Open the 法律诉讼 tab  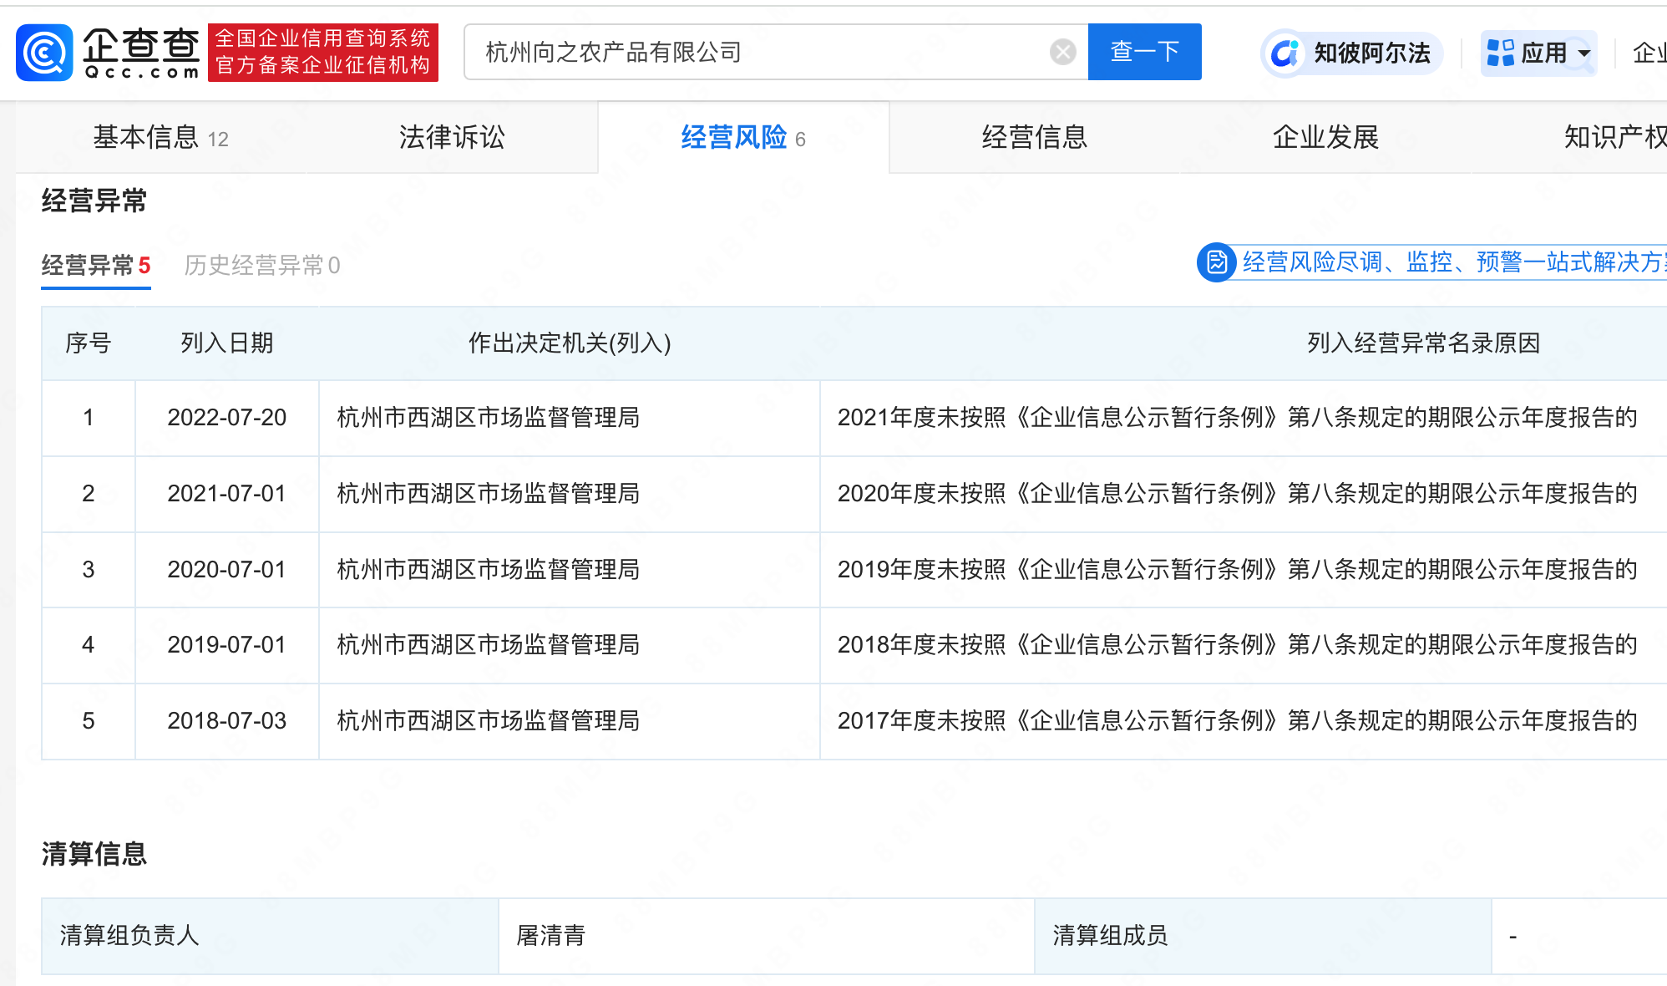click(x=452, y=137)
